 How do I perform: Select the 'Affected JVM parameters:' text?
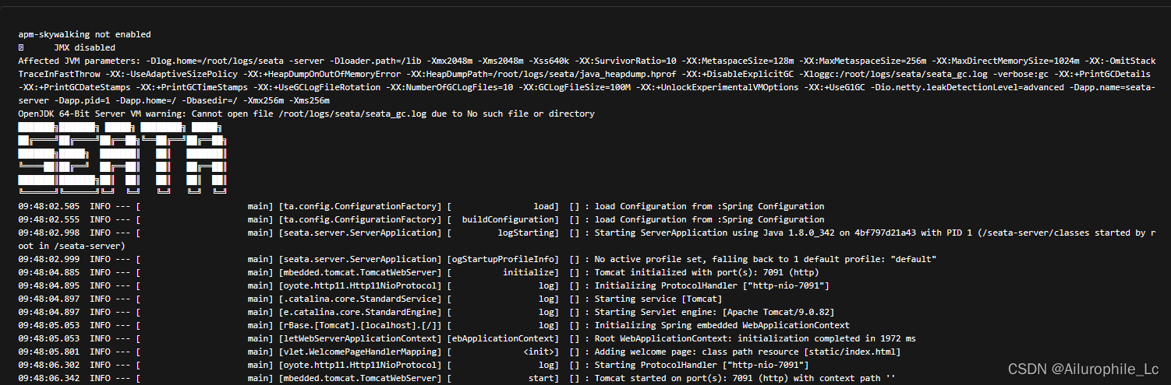point(80,61)
